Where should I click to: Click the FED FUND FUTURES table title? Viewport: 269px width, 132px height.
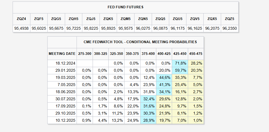click(x=125, y=7)
